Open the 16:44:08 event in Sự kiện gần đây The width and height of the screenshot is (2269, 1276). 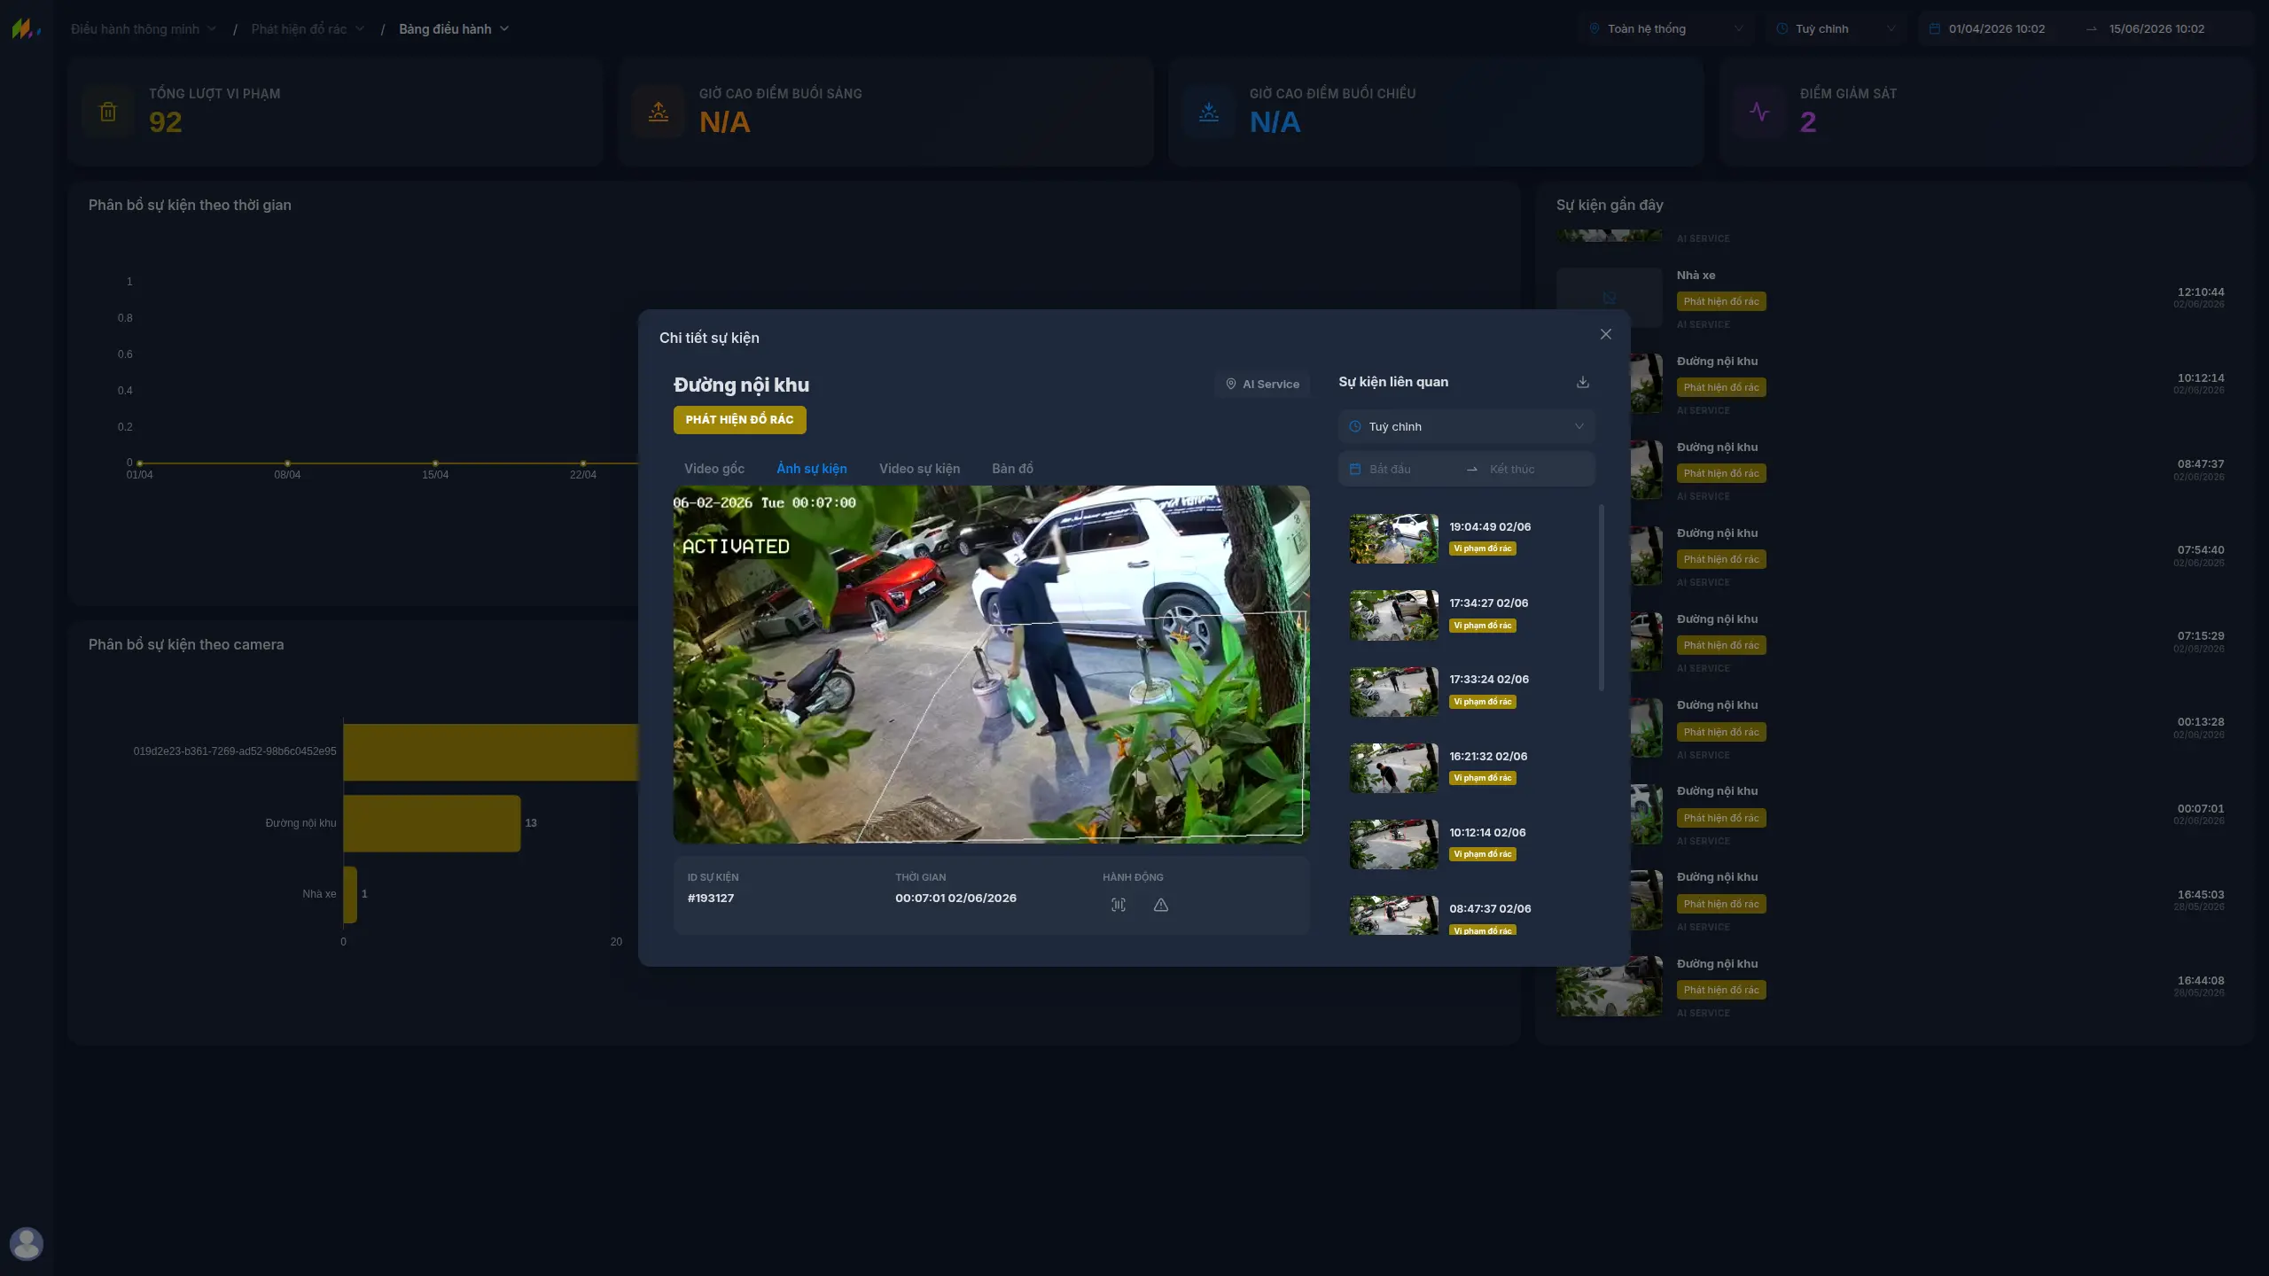1891,986
